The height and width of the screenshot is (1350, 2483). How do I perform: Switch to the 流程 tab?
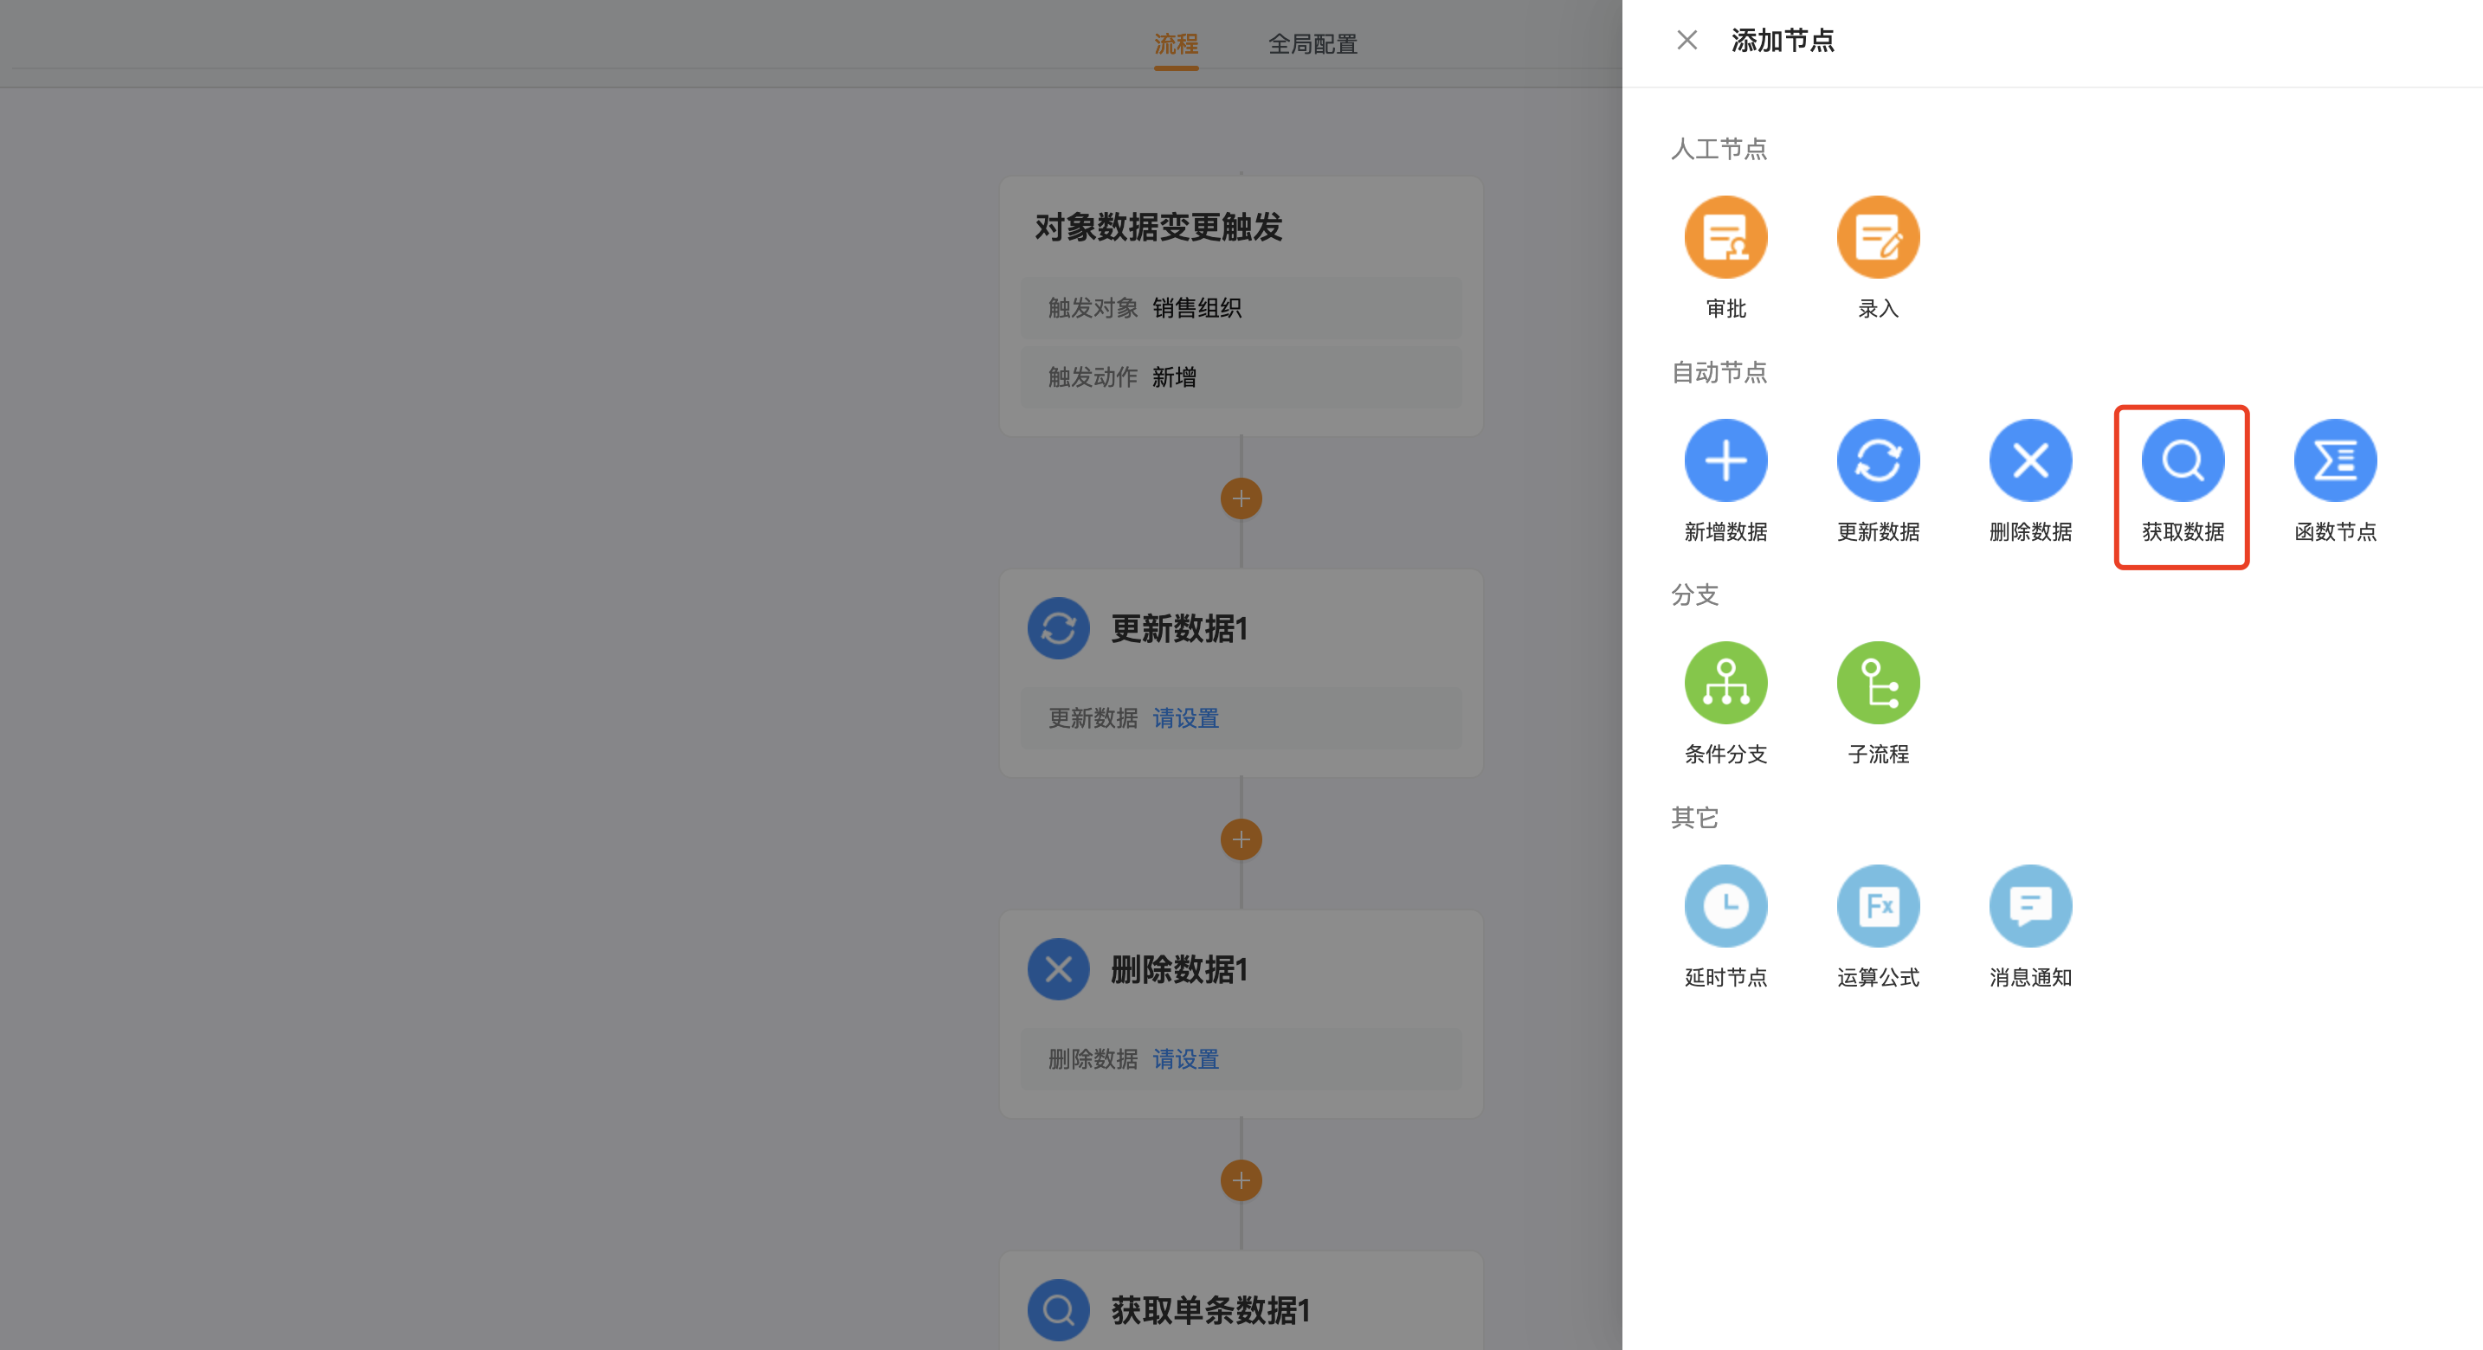click(1176, 44)
